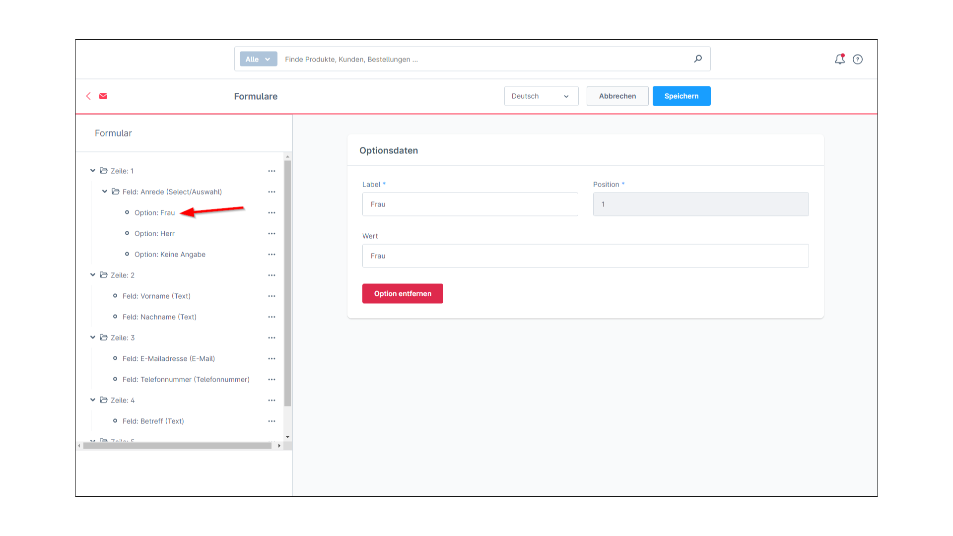Open context menu for Feld: Betreff
The height and width of the screenshot is (536, 953).
coord(272,421)
